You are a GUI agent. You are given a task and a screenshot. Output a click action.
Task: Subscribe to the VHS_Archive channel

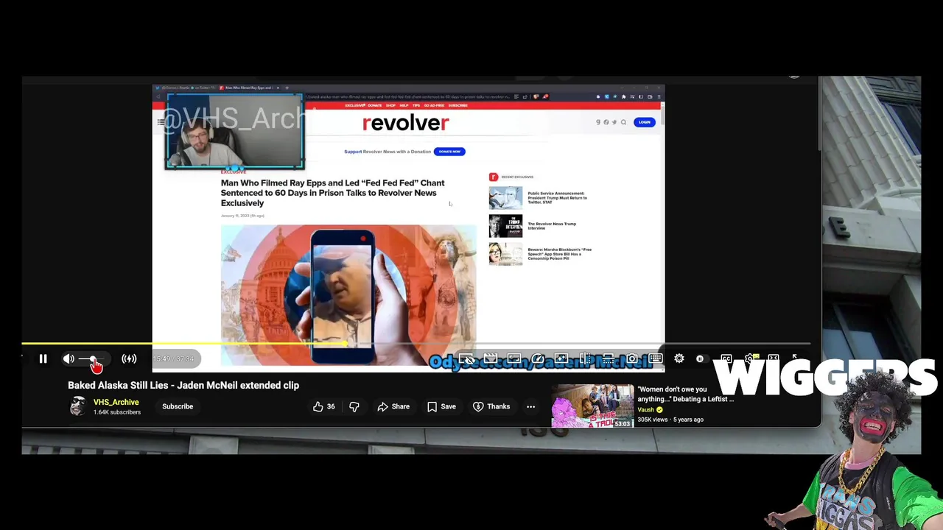coord(178,406)
